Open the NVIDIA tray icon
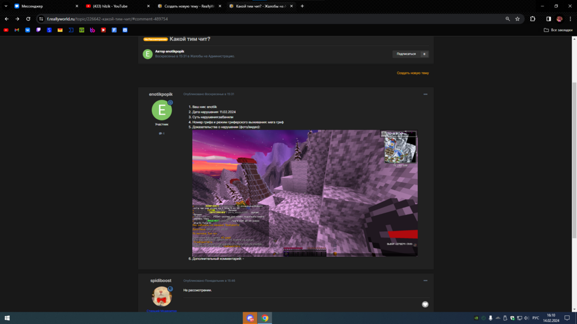 coord(476,318)
